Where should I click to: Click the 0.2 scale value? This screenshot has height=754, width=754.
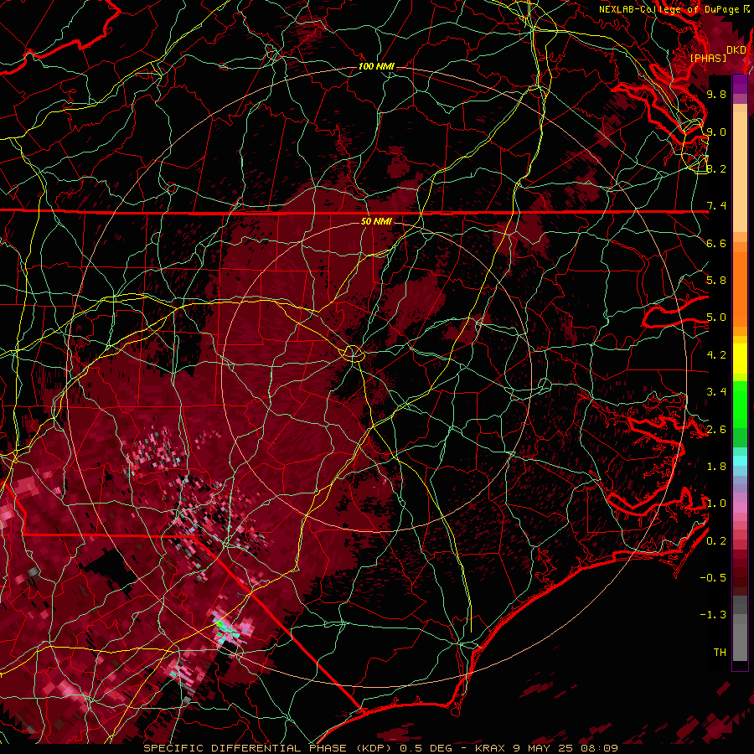tap(716, 541)
